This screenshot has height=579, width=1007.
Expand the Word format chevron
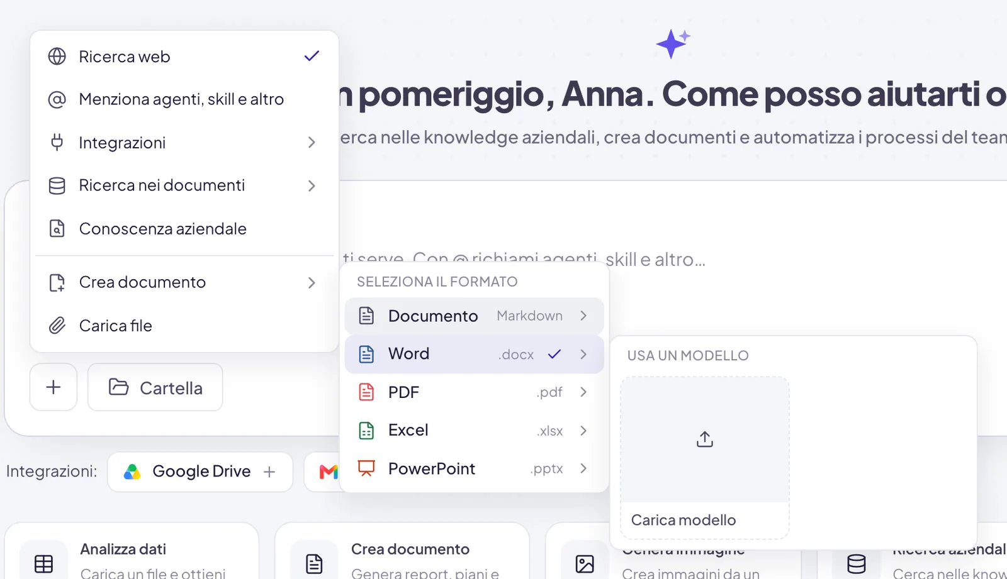583,354
